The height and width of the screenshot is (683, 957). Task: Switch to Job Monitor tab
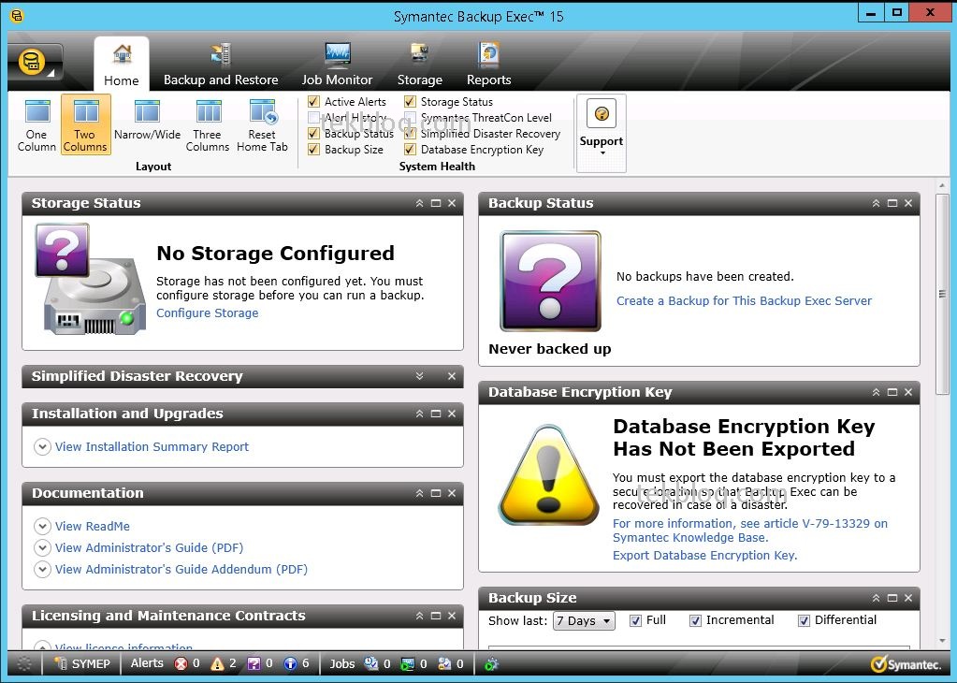tap(337, 64)
